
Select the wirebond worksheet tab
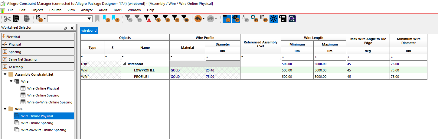click(89, 30)
